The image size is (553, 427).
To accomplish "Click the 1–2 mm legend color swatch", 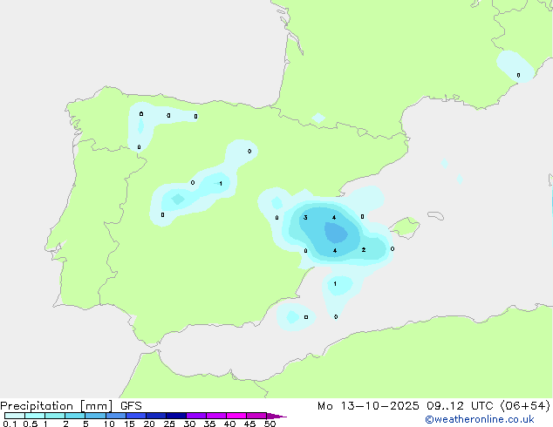I will tap(55, 416).
